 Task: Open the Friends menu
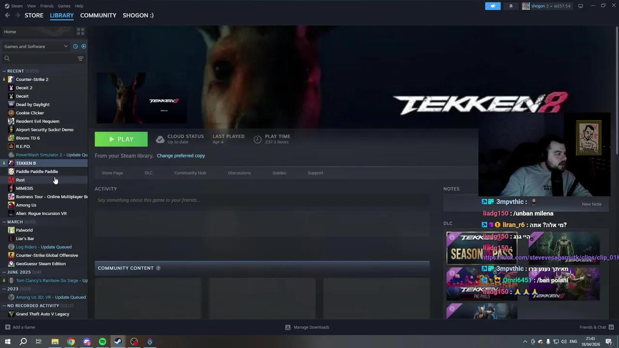point(47,6)
